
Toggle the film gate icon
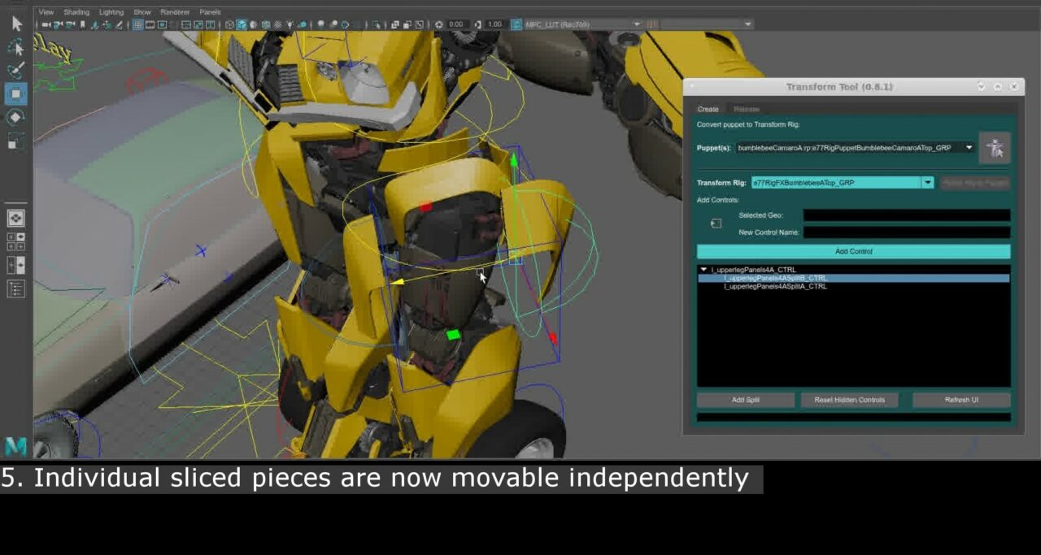tap(150, 24)
